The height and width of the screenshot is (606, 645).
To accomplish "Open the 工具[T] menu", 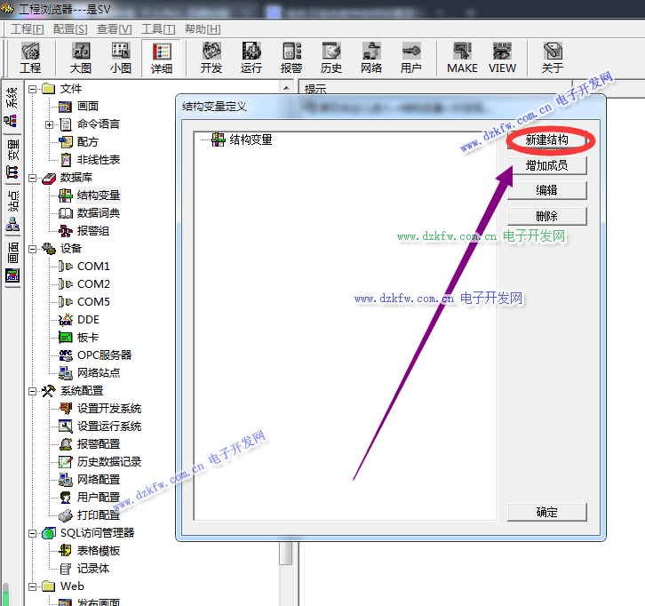I will tap(157, 29).
